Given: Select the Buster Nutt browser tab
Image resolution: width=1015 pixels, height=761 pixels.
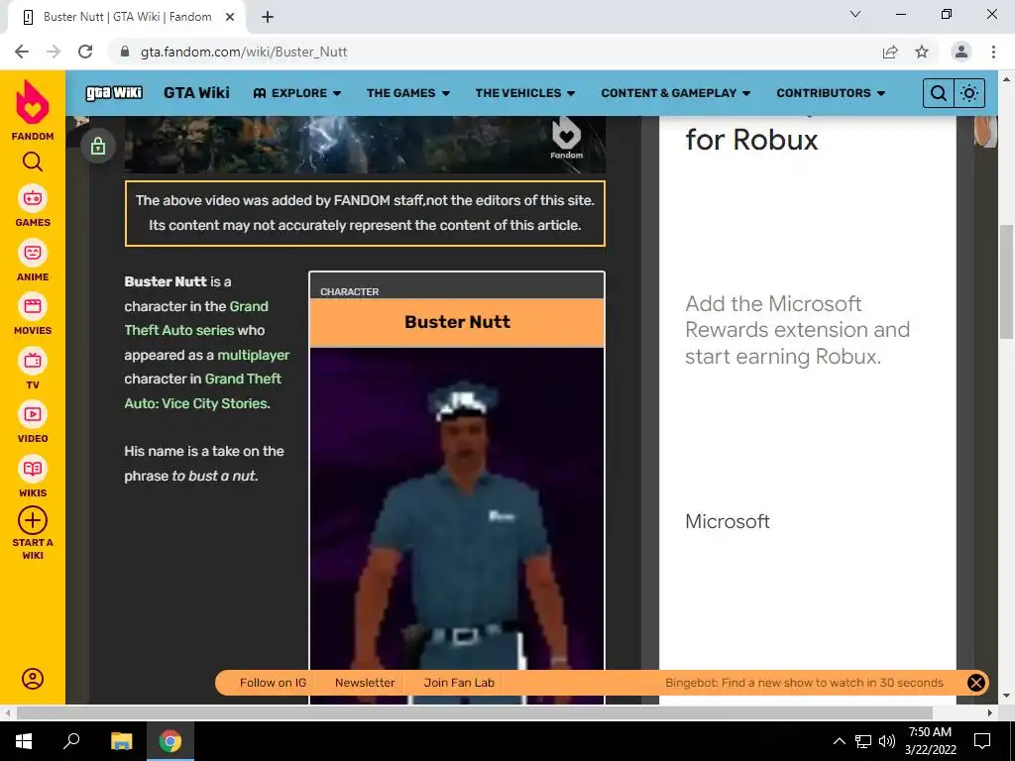Looking at the screenshot, I should click(x=126, y=18).
